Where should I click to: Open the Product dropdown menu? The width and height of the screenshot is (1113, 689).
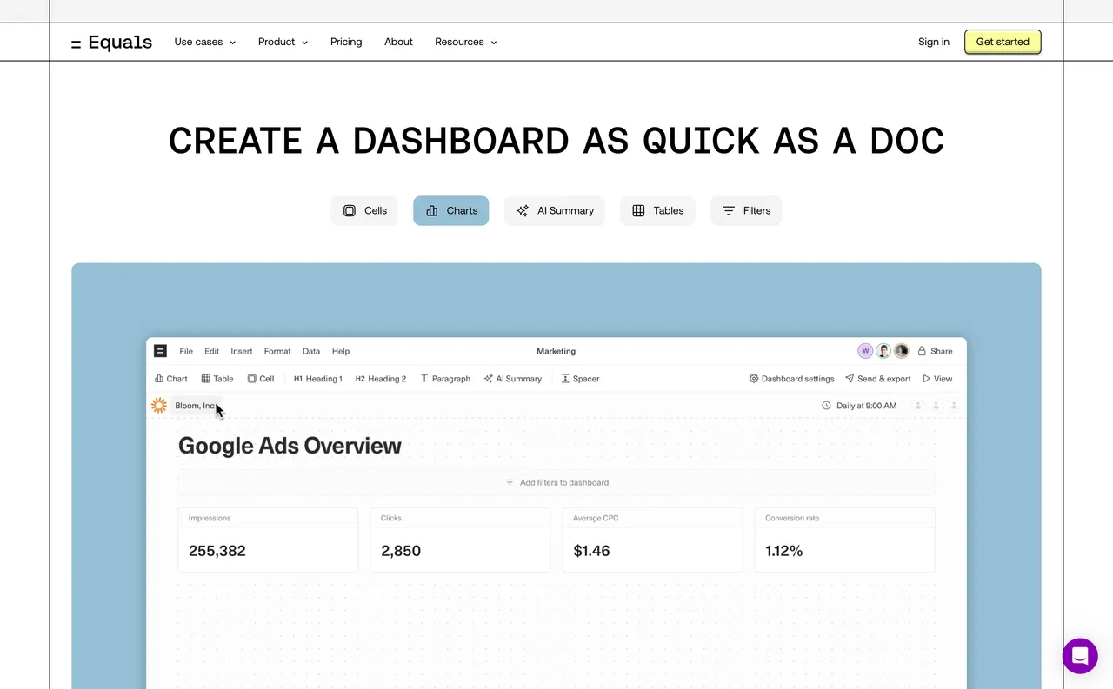(282, 42)
